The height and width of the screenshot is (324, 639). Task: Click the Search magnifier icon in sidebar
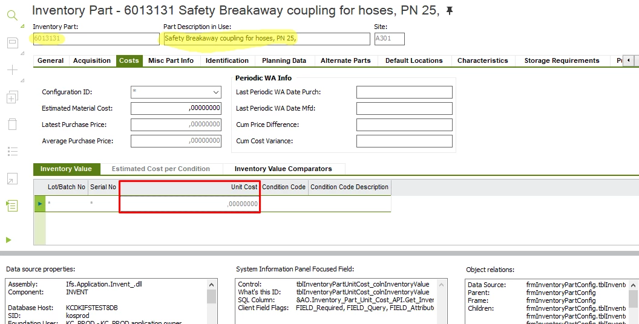[x=12, y=16]
